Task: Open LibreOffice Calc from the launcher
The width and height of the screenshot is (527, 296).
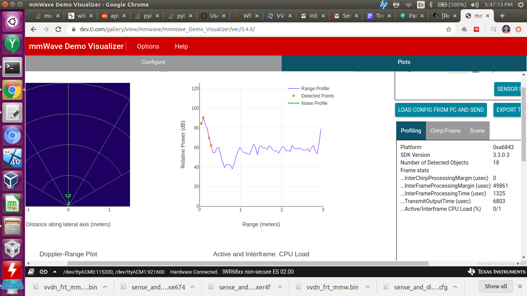Action: coord(13,203)
